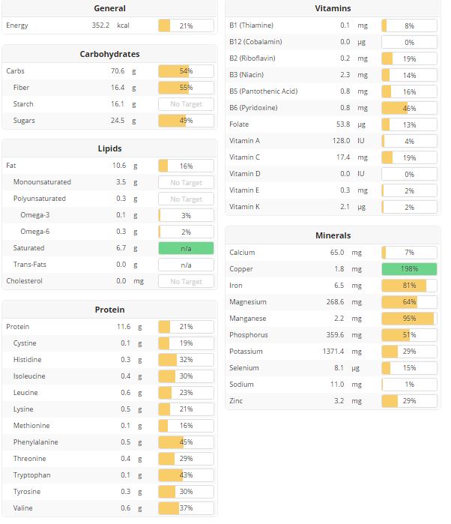Select the green Copper 198% bar

[x=409, y=269]
